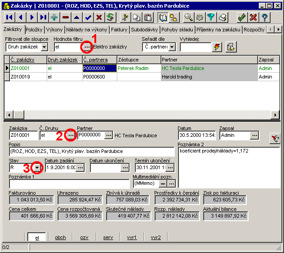284x253 pixels.
Task: Expand the Filtrovat dle sloupce dropdown
Action: tap(44, 47)
